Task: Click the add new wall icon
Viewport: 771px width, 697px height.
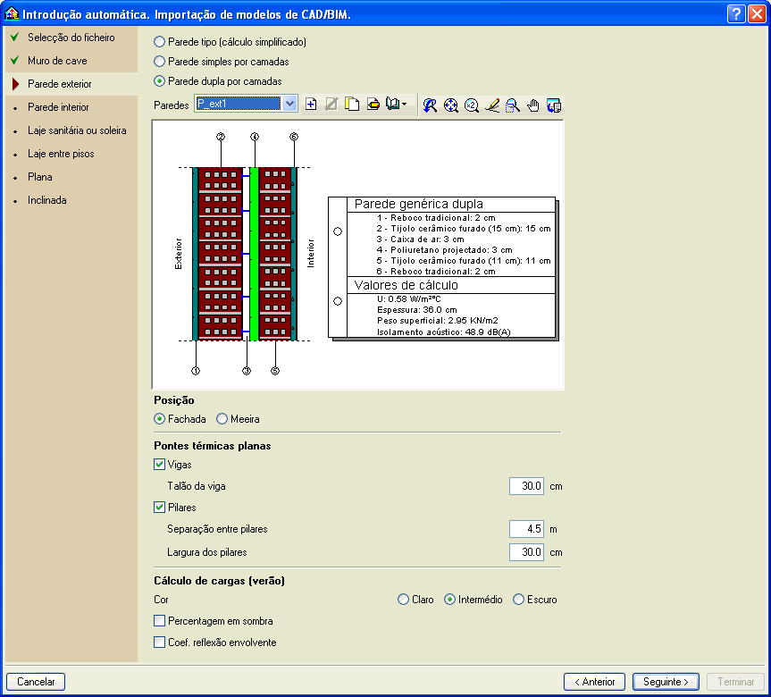Action: [x=312, y=105]
